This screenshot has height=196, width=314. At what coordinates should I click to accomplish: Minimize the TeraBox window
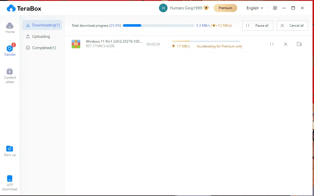[284, 8]
